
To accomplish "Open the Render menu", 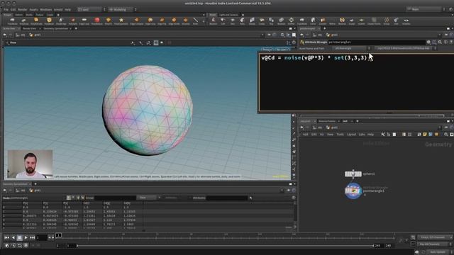I will tap(22, 9).
